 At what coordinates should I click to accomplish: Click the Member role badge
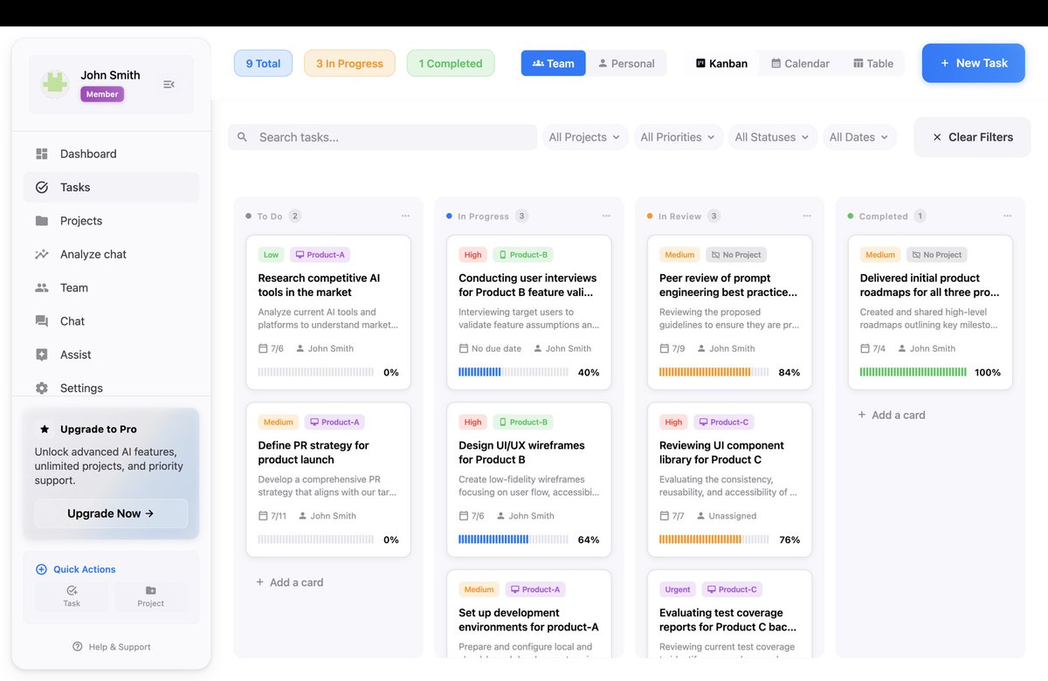[x=102, y=94]
